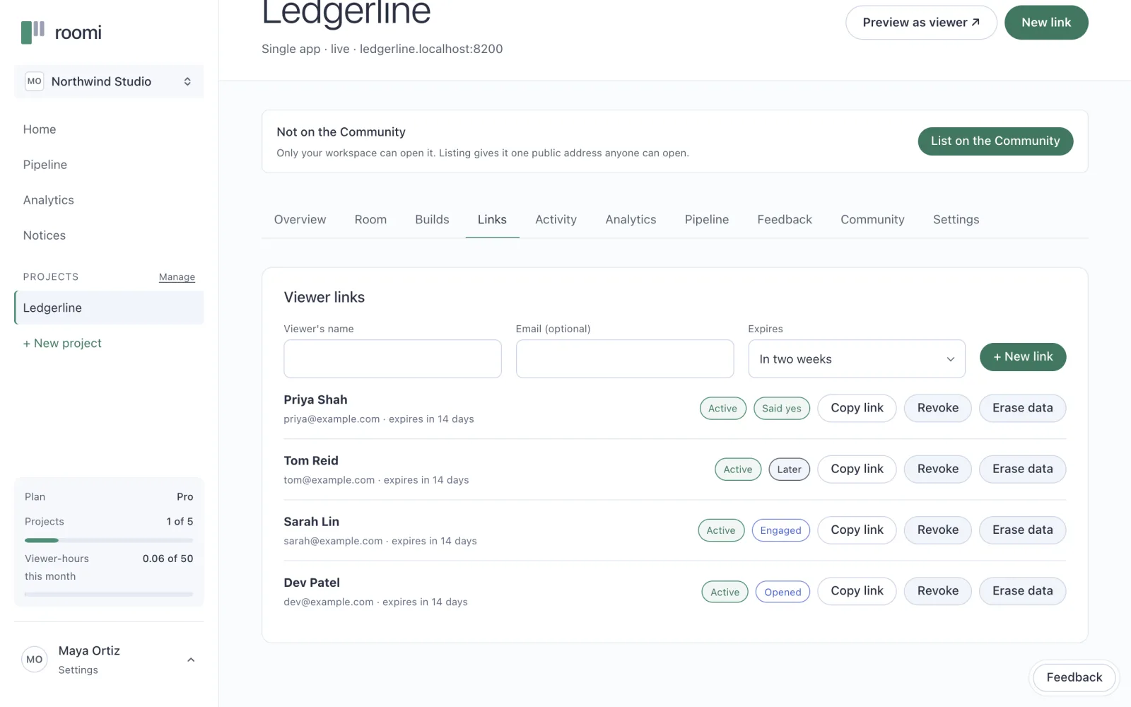Viewport: 1131px width, 707px height.
Task: Click Dev Patel's Active badge
Action: pyautogui.click(x=725, y=592)
